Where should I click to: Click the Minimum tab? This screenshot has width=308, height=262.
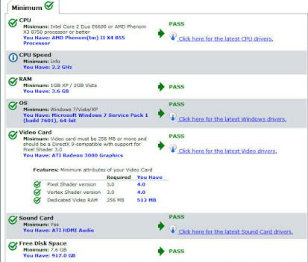tap(32, 7)
